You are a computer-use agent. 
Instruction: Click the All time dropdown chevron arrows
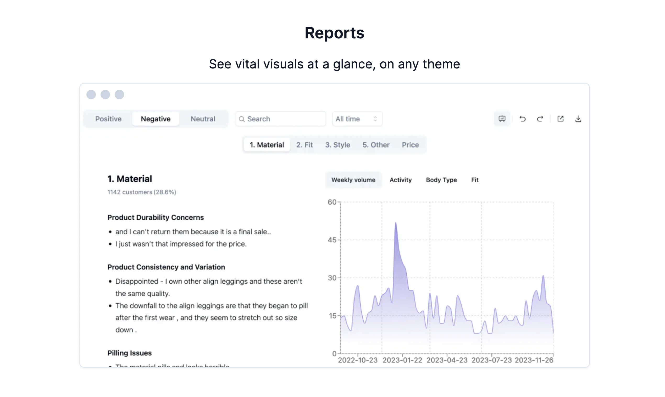tap(375, 119)
